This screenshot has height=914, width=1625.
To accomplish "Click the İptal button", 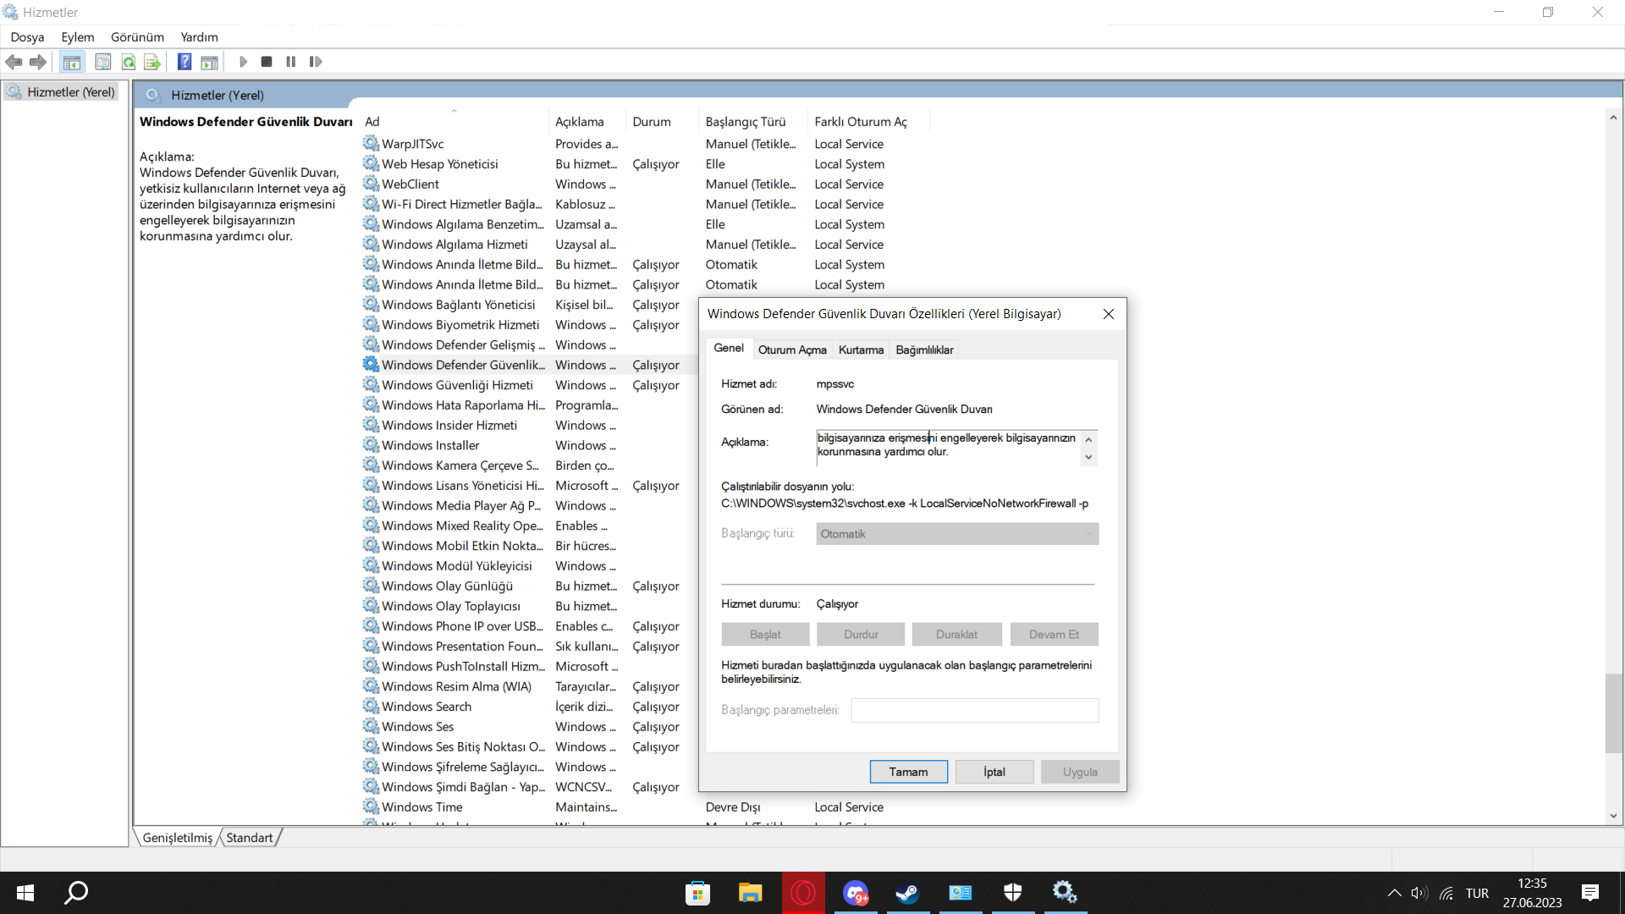I will coord(994,772).
